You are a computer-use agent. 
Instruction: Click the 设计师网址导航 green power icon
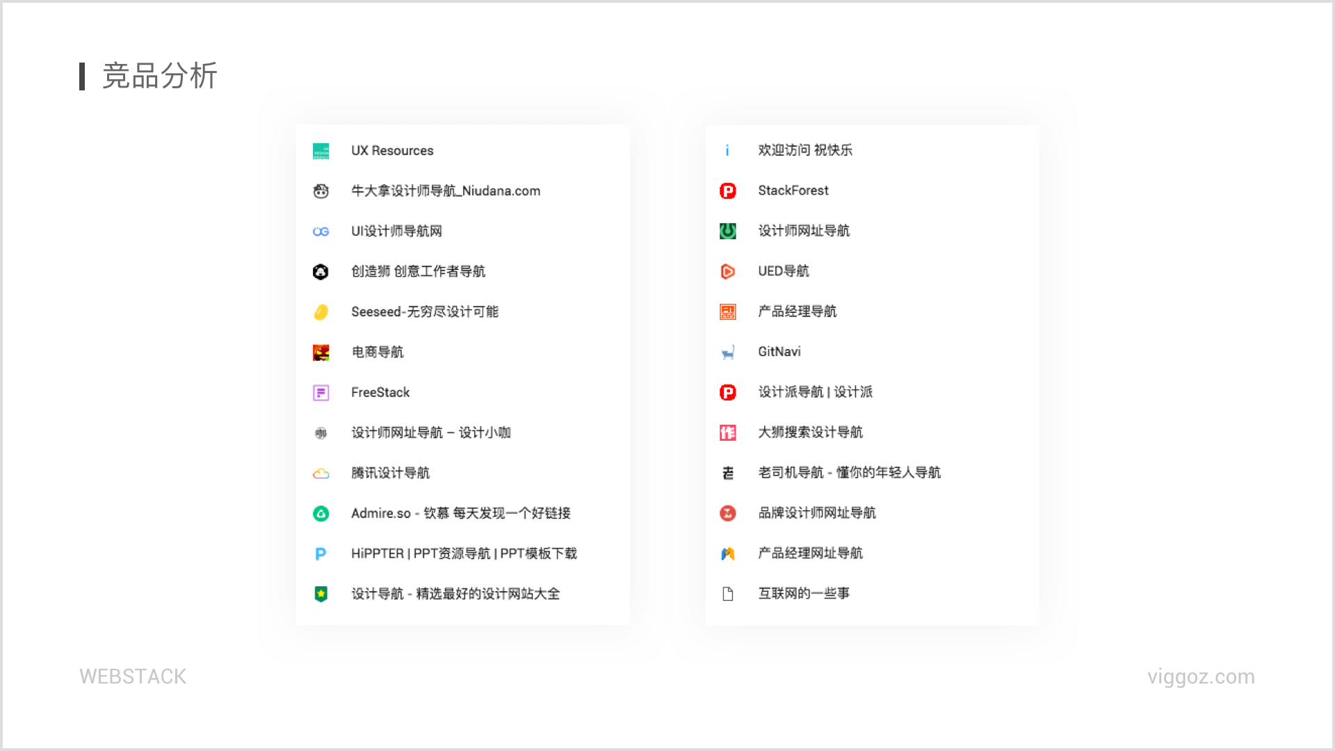(x=727, y=231)
